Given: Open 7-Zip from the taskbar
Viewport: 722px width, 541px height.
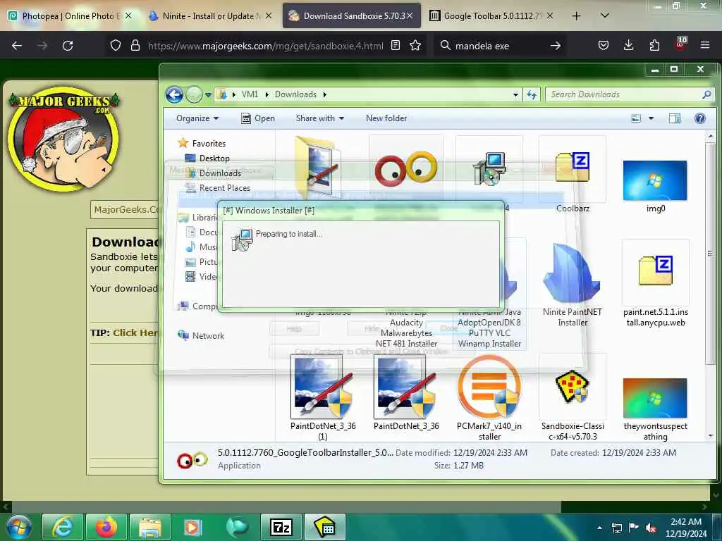Looking at the screenshot, I should (281, 527).
